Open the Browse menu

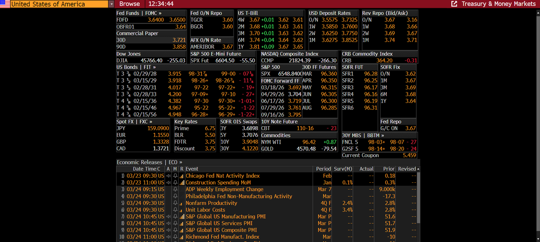click(130, 4)
